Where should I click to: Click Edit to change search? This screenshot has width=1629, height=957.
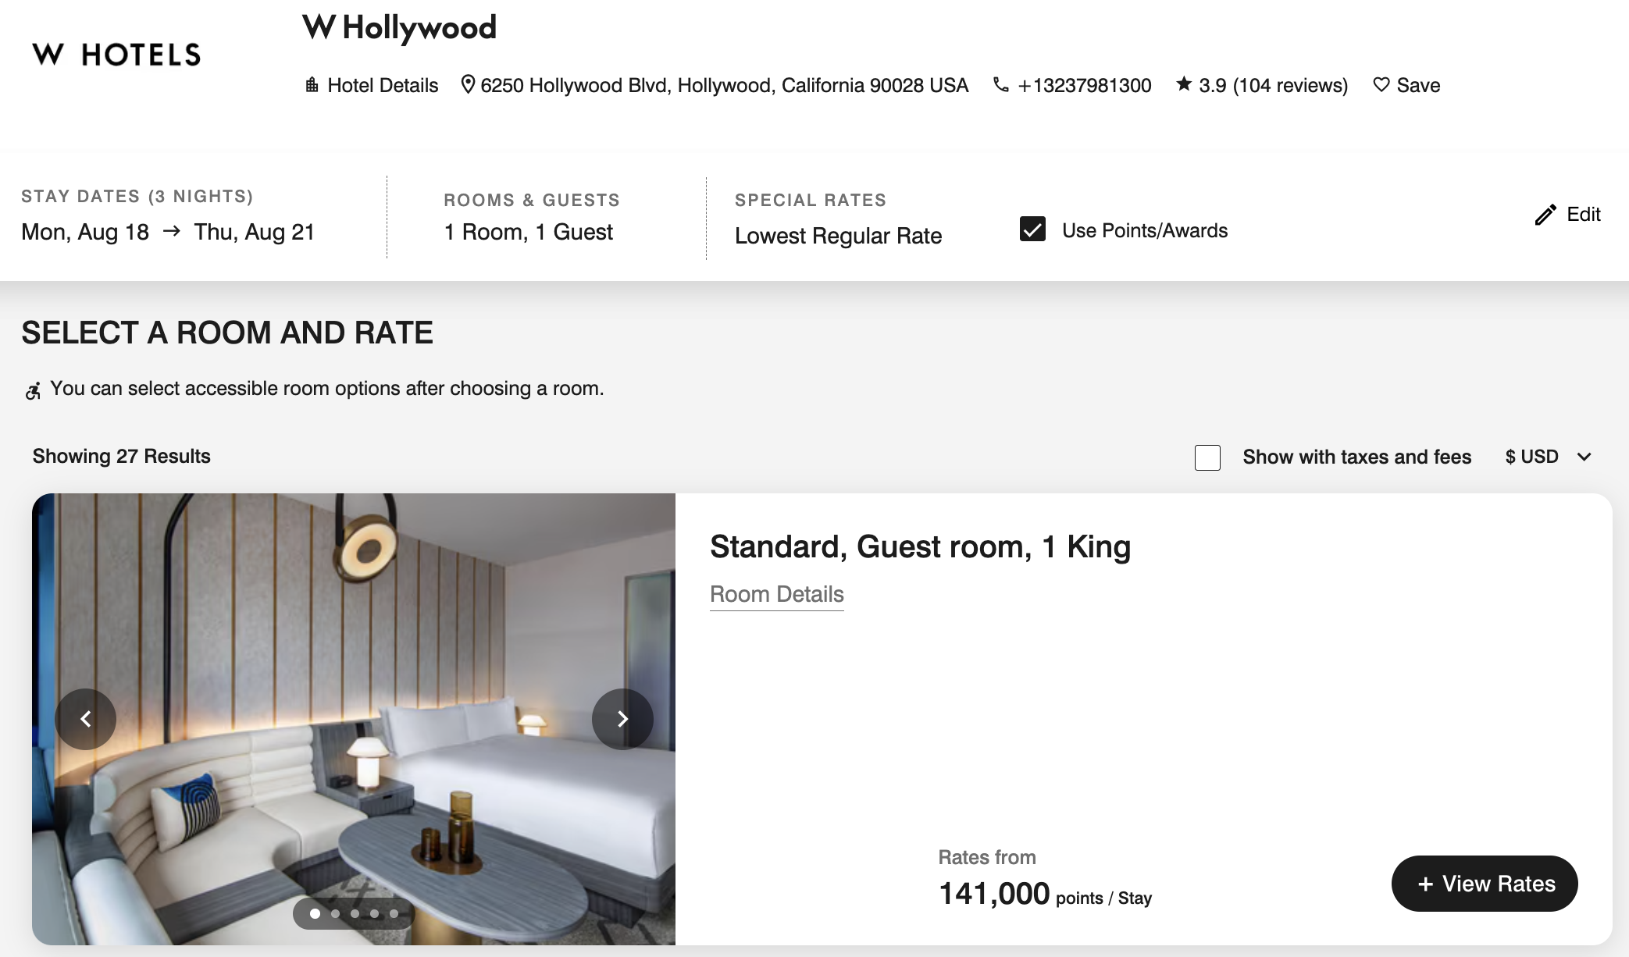point(1583,214)
